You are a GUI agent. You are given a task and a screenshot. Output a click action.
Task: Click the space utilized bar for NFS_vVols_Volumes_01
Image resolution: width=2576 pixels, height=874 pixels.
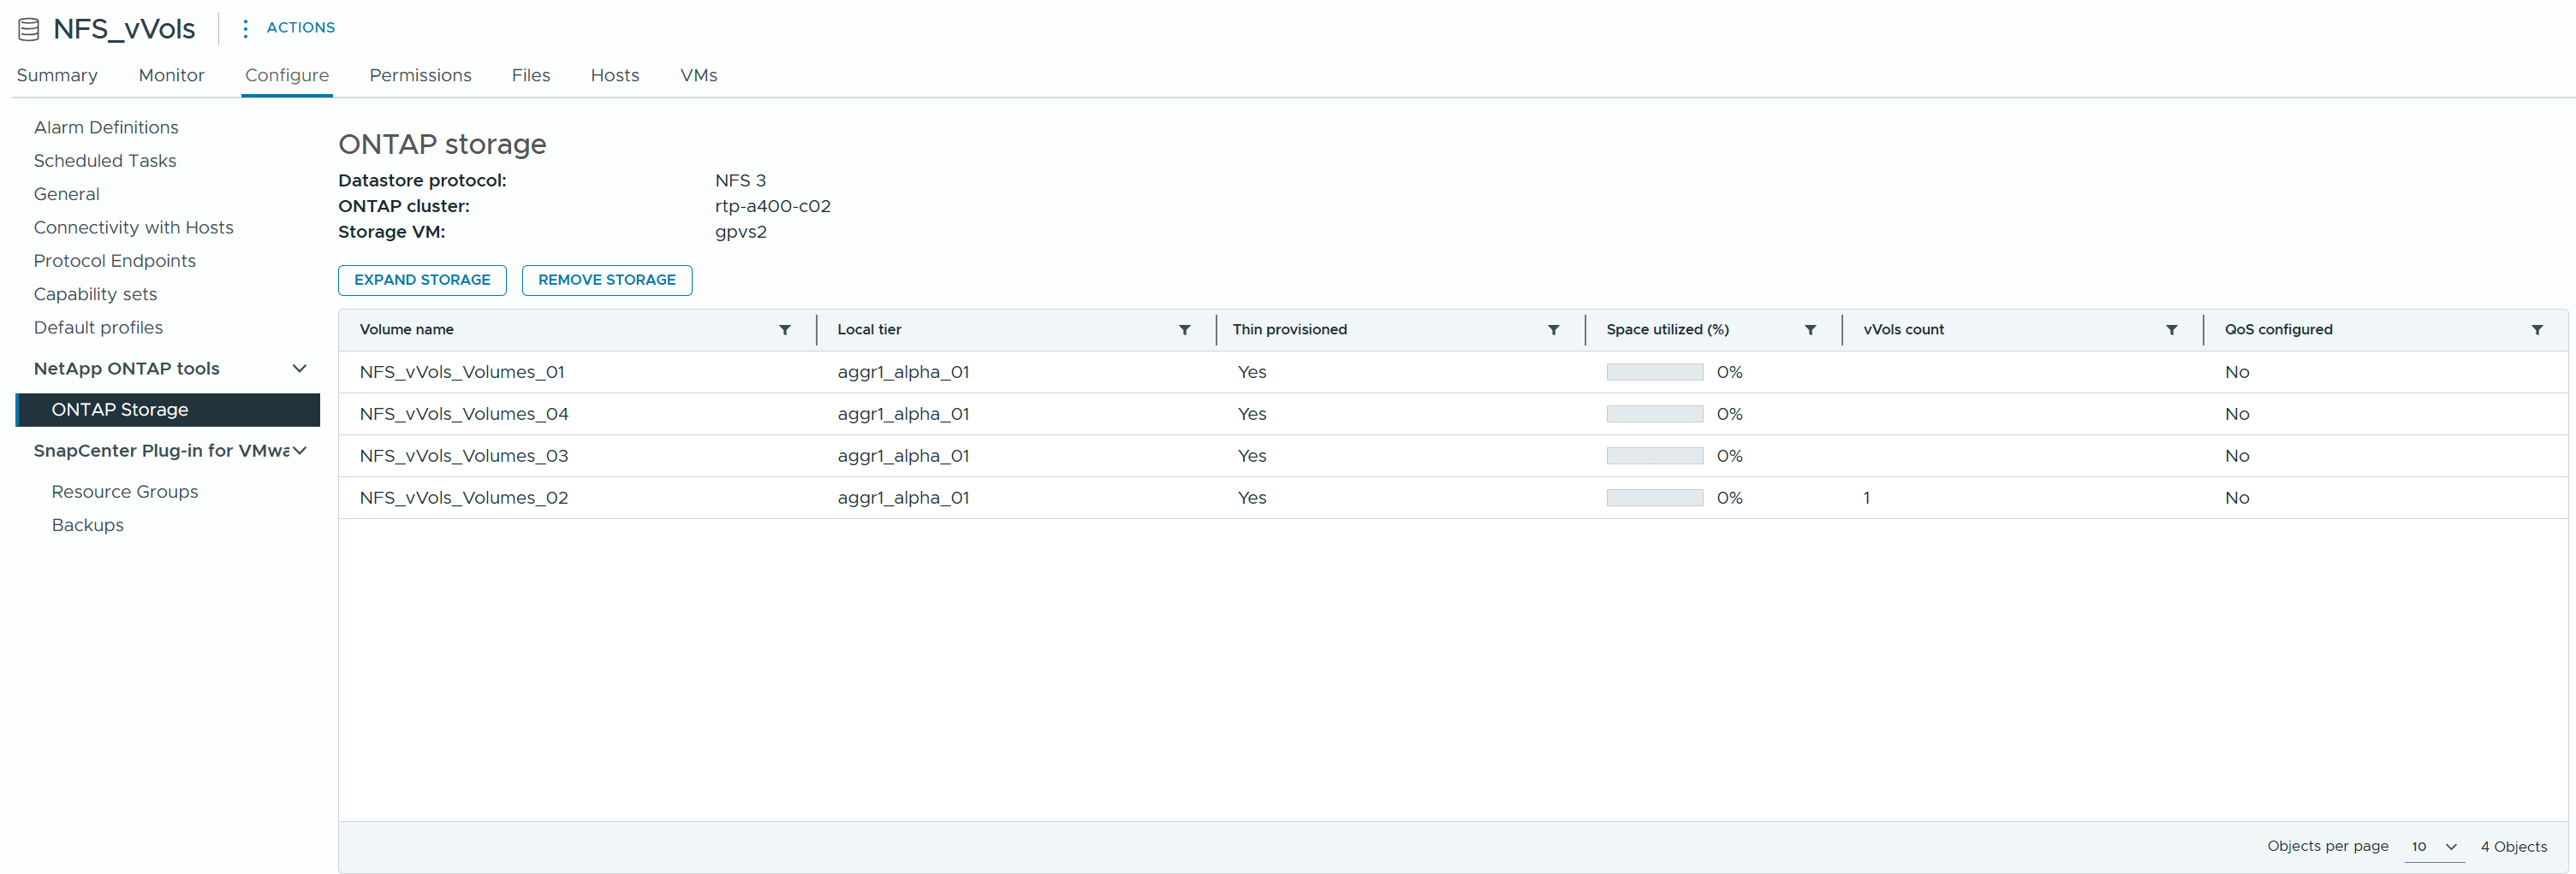point(1654,373)
